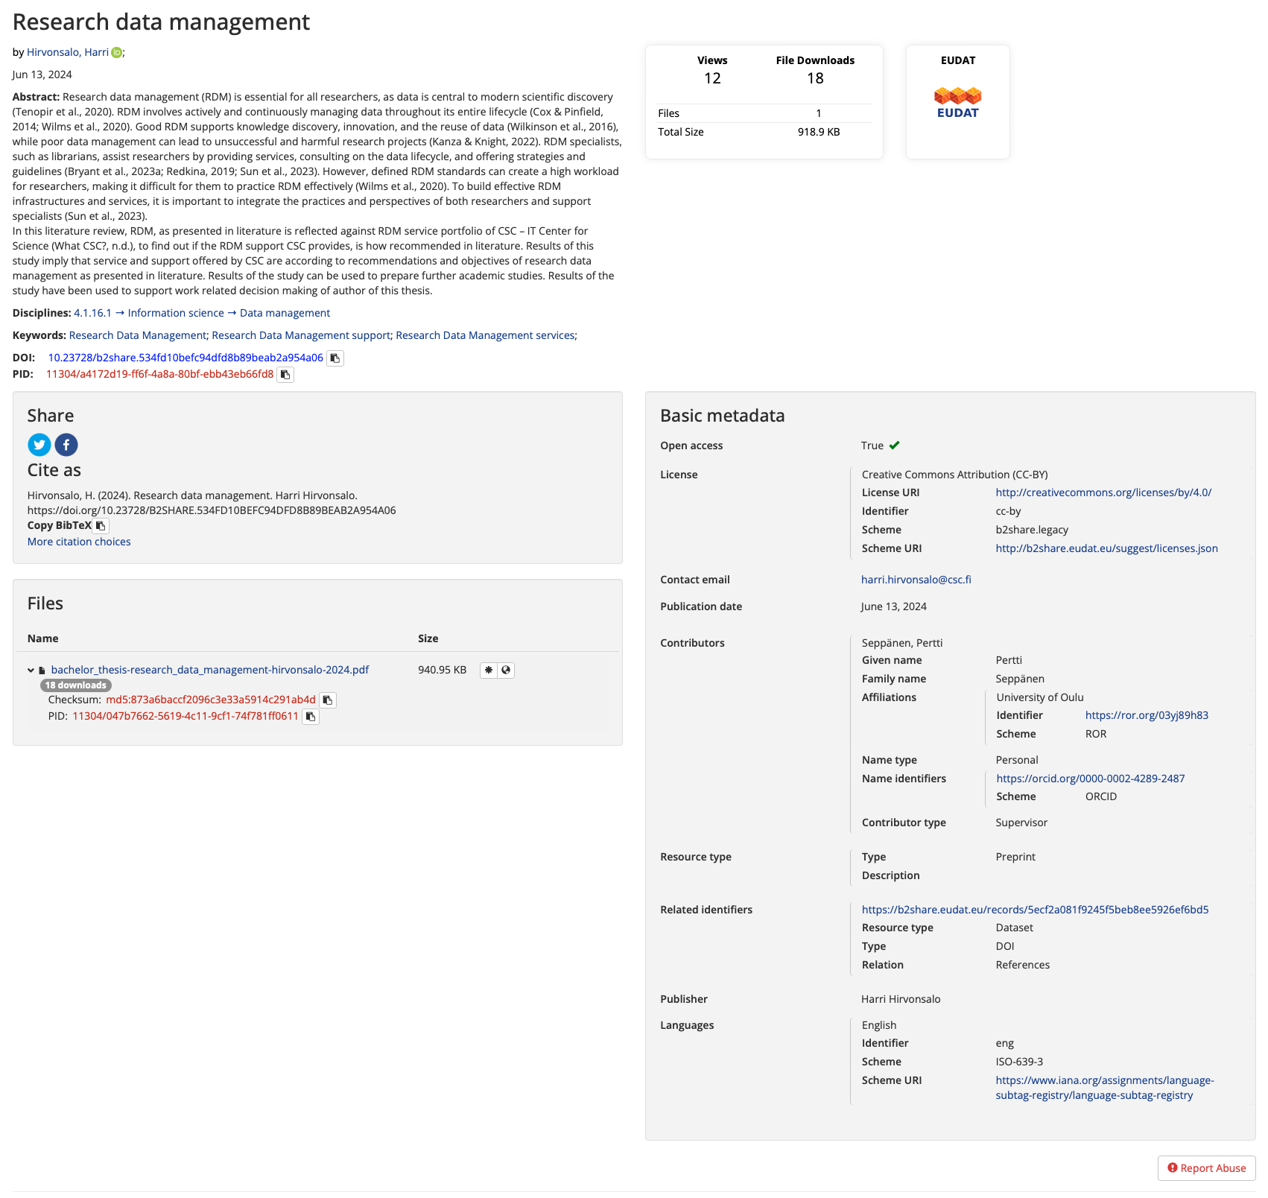The height and width of the screenshot is (1198, 1268).
Task: Click the green Open access checkmark
Action: tap(894, 445)
